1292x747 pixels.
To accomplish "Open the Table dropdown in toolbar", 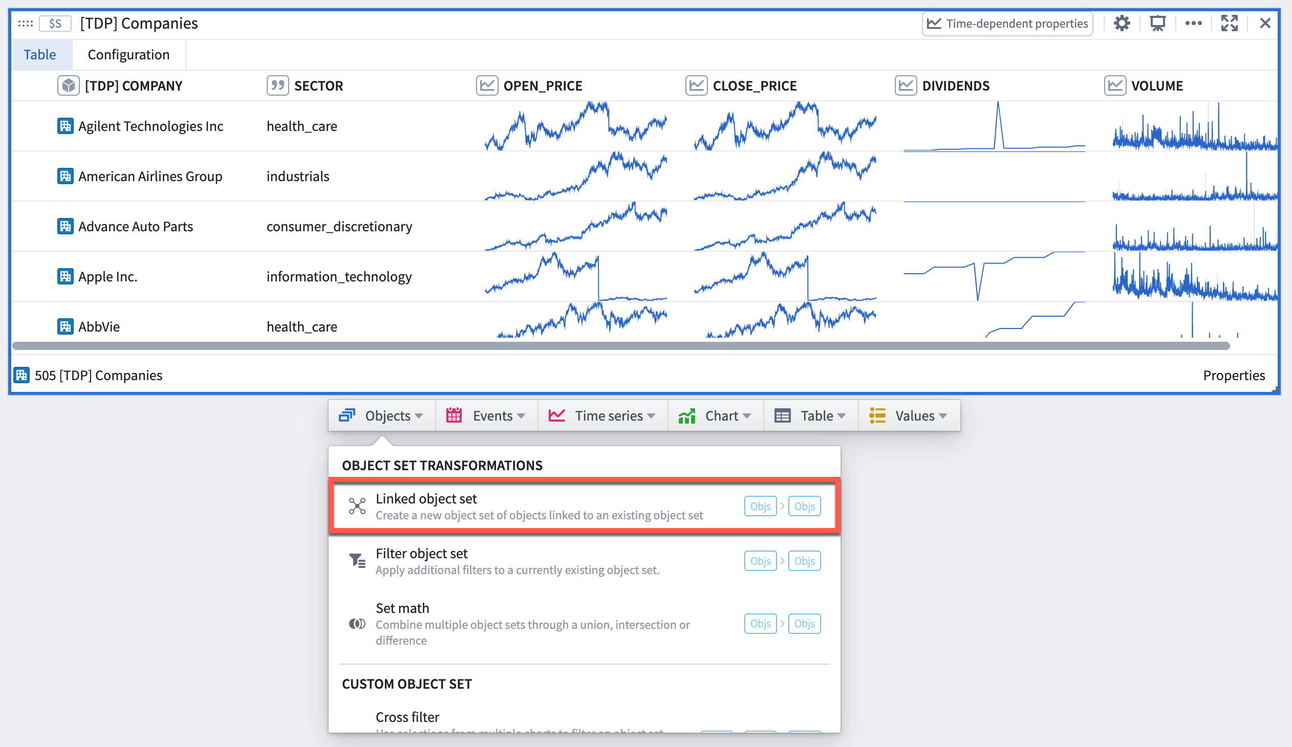I will (811, 415).
